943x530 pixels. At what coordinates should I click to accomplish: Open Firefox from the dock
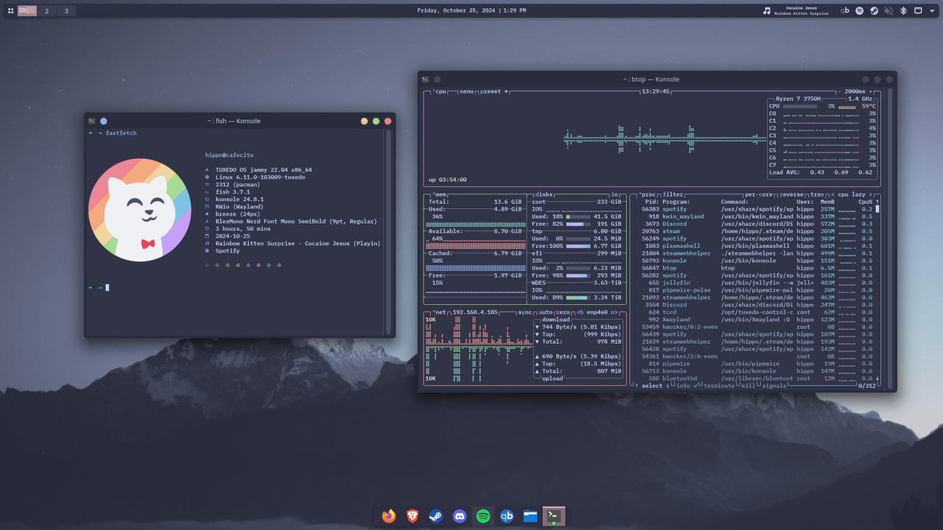389,516
